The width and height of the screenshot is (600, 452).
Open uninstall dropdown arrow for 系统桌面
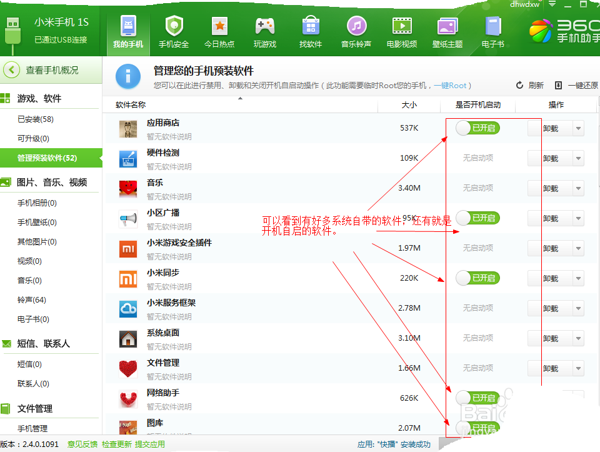pos(578,338)
